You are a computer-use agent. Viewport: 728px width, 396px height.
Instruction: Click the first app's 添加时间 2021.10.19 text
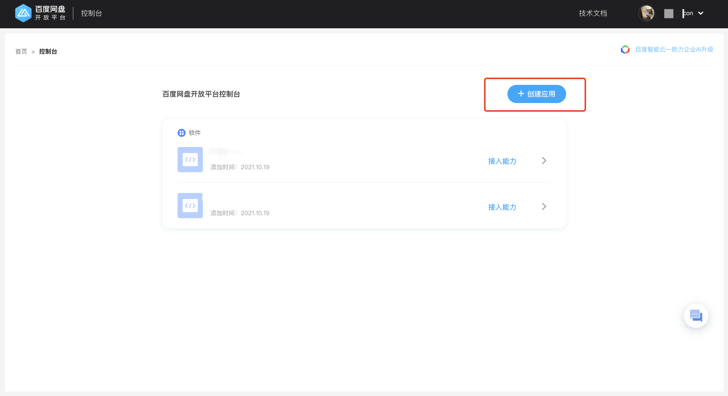coord(240,167)
